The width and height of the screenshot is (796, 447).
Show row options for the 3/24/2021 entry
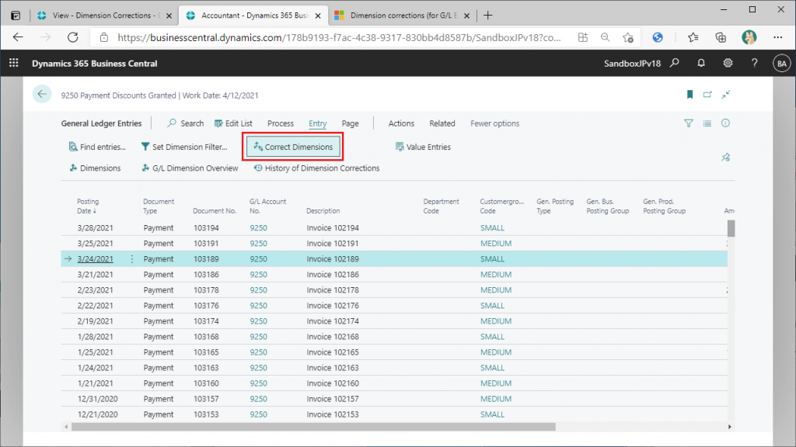pos(132,259)
